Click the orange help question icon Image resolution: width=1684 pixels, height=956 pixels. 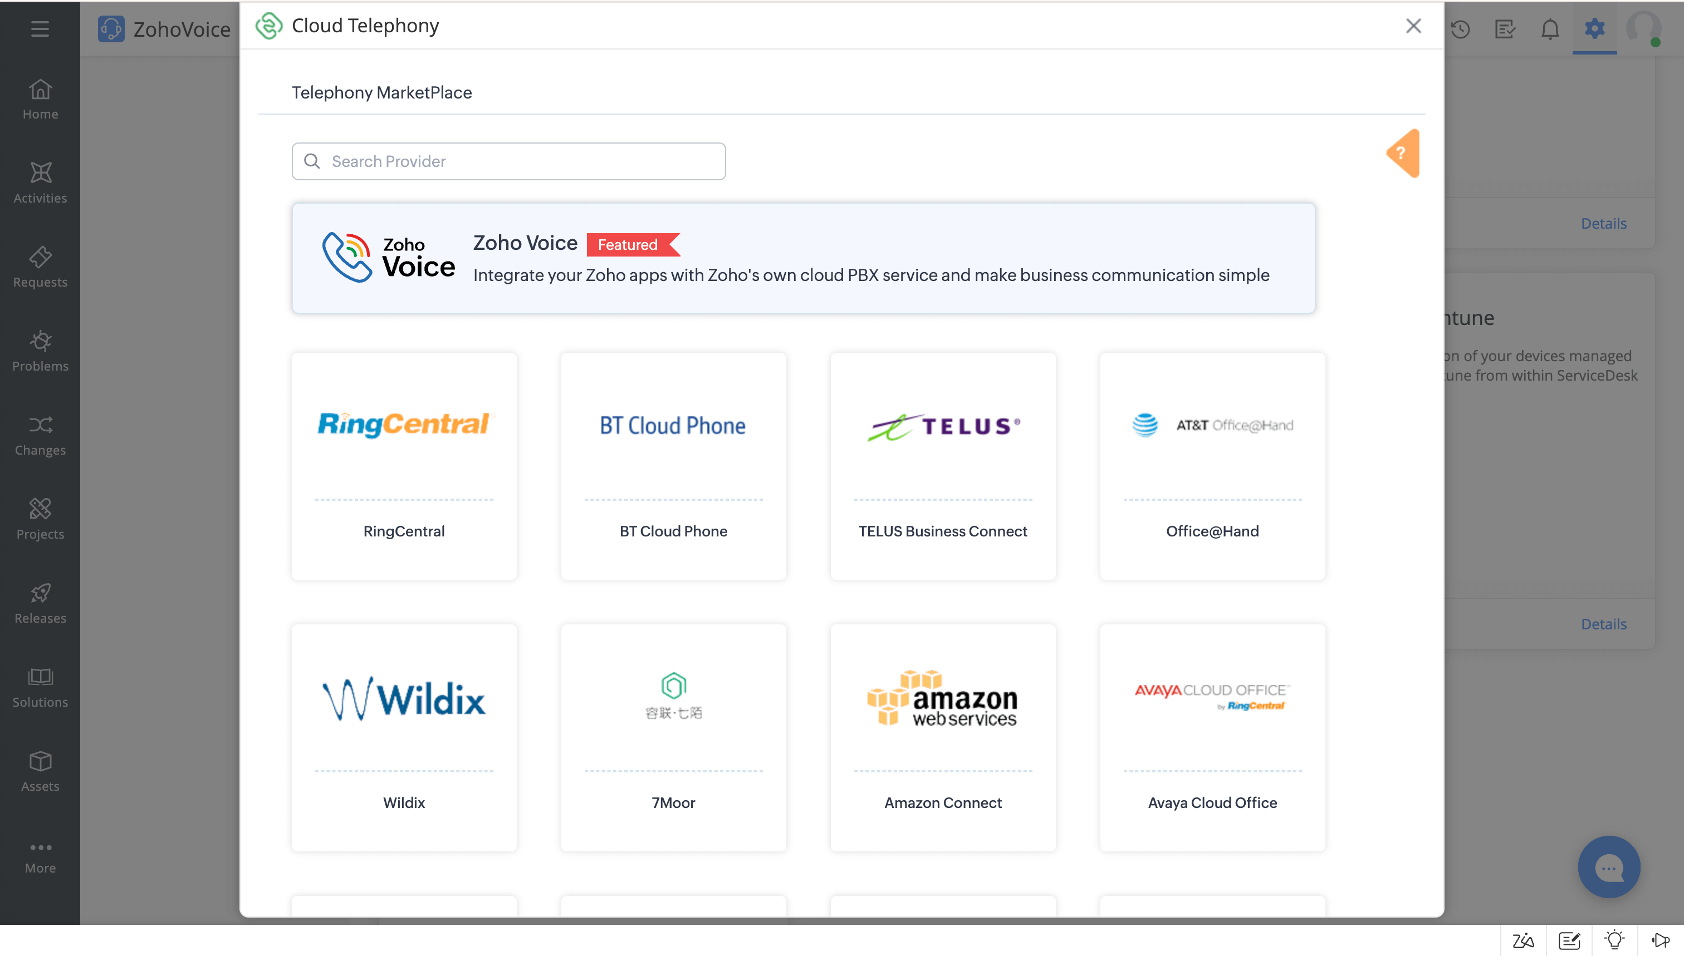point(1402,153)
